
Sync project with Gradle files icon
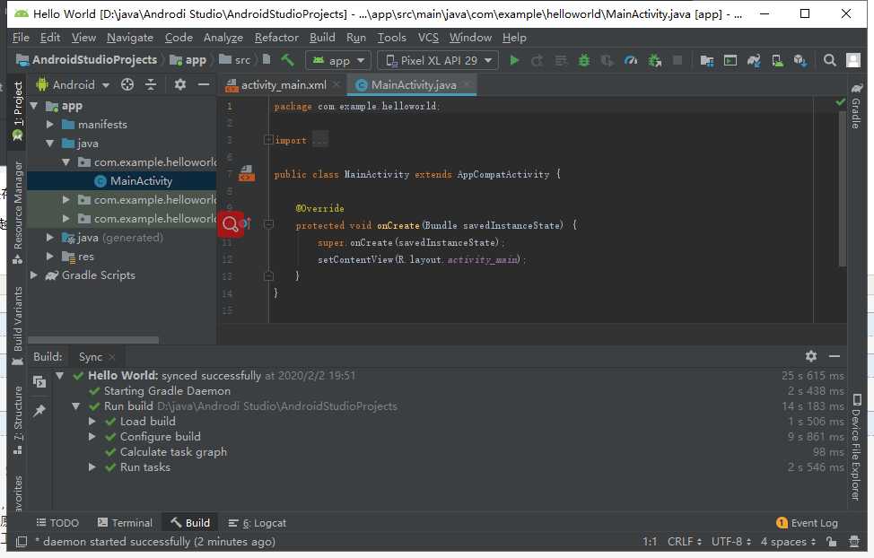754,60
